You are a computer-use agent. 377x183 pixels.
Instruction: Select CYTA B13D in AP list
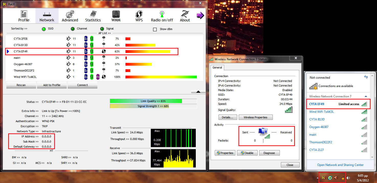(x=104, y=45)
